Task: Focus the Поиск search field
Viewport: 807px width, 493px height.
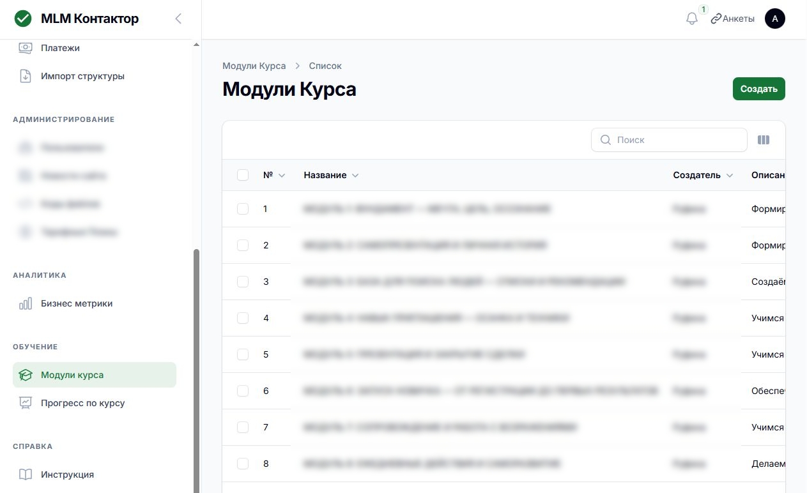Action: pyautogui.click(x=669, y=140)
